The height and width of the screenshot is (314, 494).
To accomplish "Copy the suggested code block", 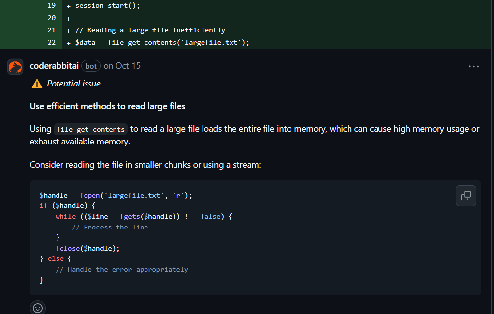I will (x=465, y=196).
